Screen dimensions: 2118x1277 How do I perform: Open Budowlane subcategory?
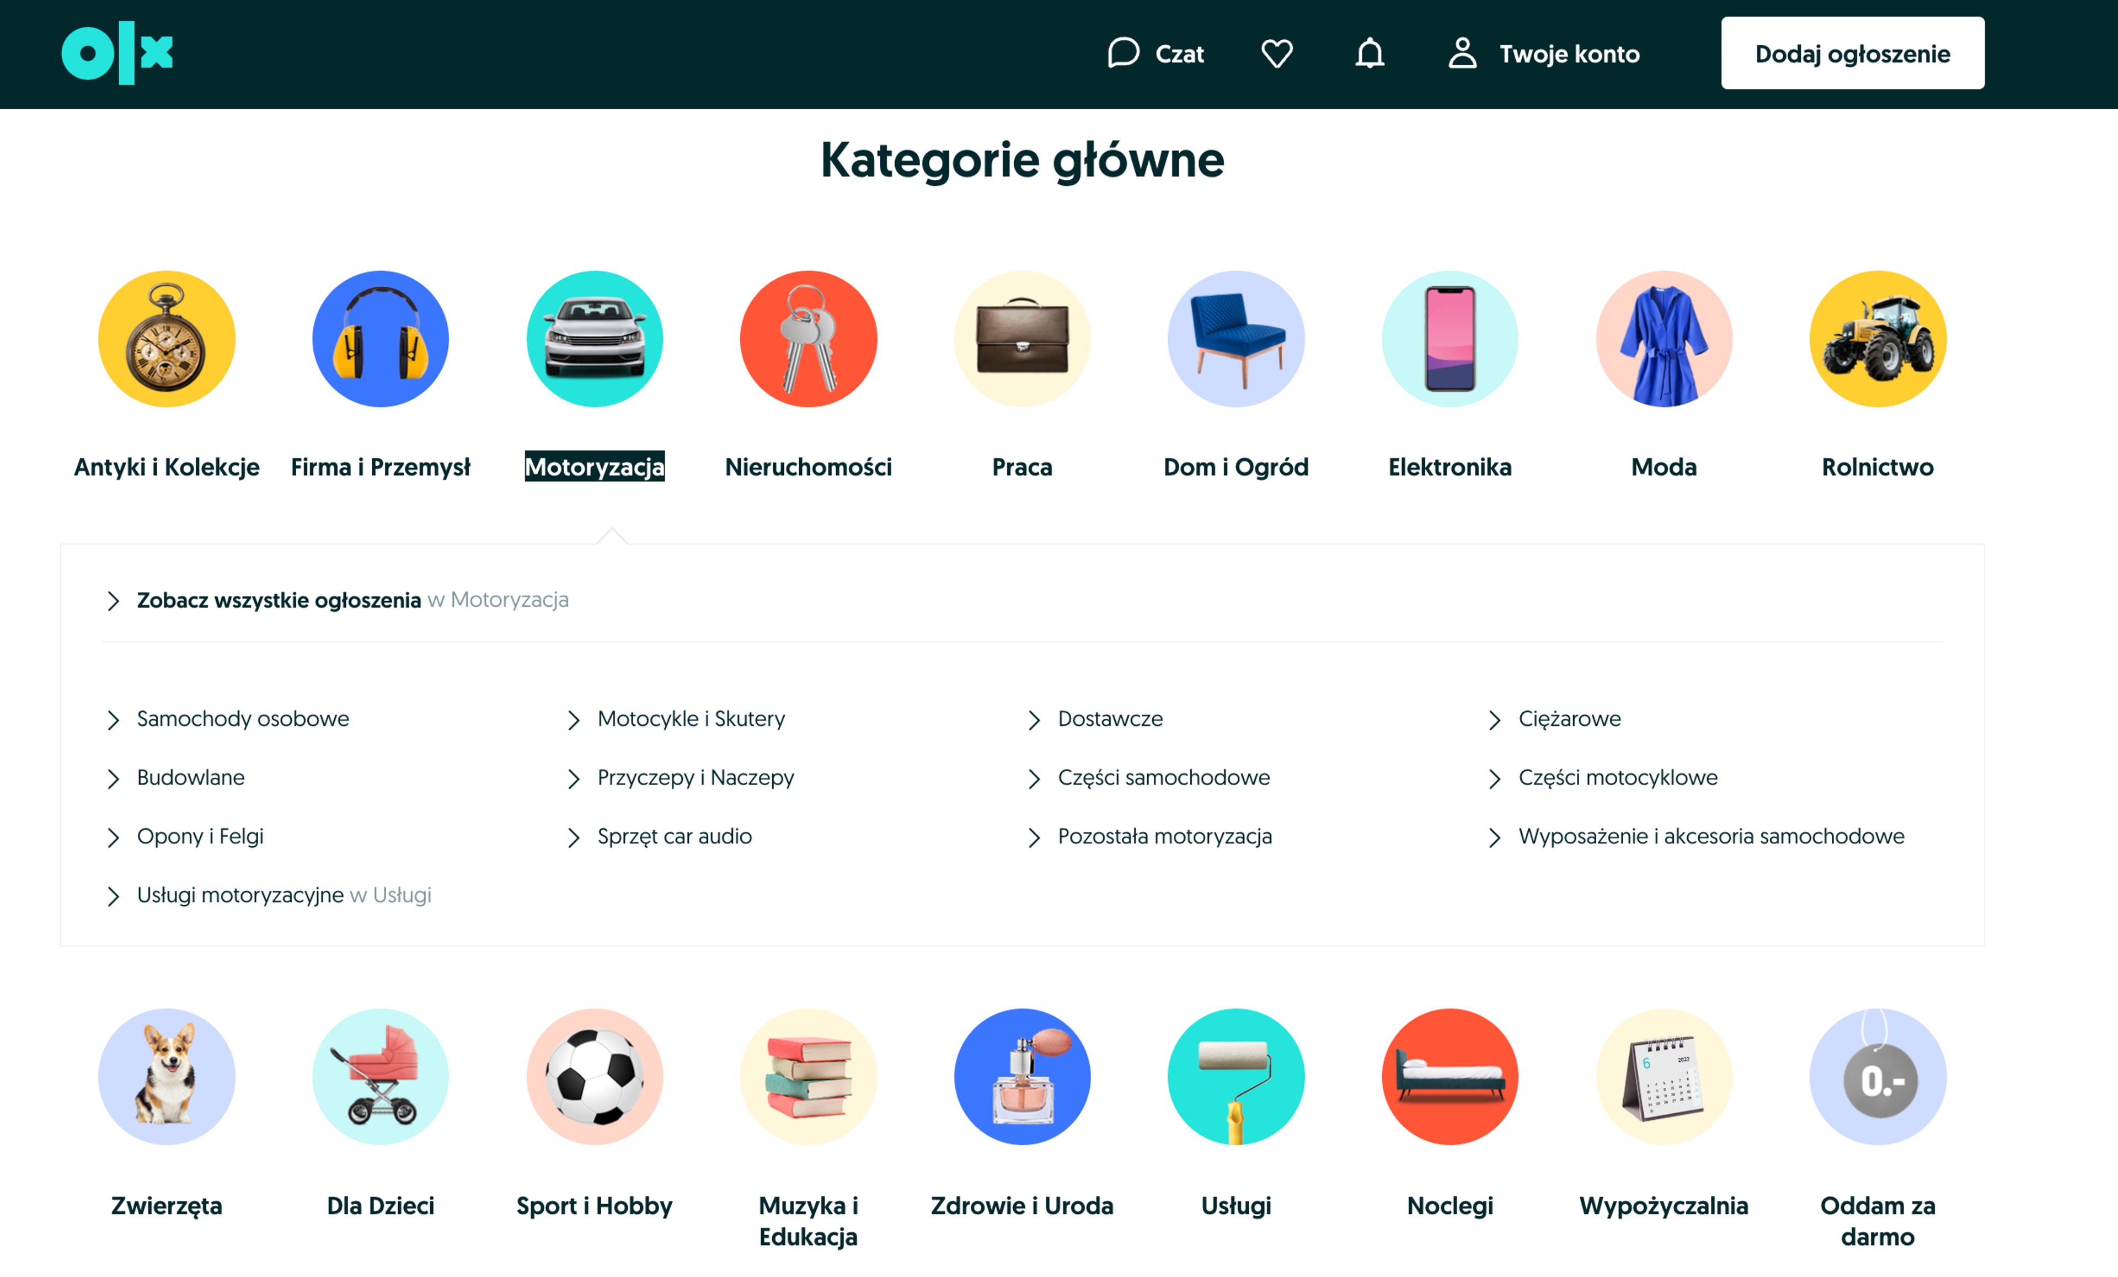pyautogui.click(x=191, y=777)
